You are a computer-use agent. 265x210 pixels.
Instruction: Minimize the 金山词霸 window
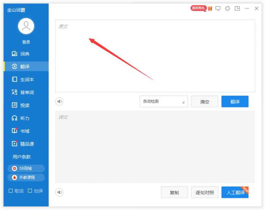pos(247,8)
